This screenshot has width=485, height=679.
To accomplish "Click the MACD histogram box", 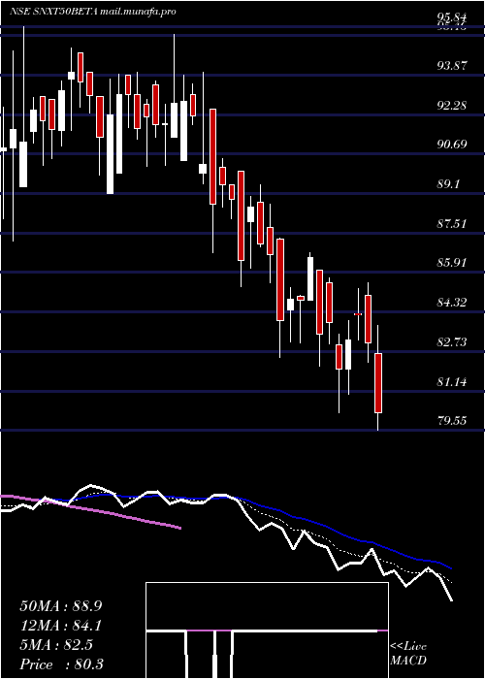I will [x=267, y=630].
